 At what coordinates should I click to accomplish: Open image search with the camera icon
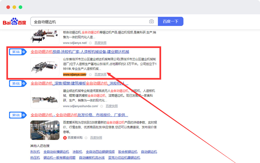(151, 21)
